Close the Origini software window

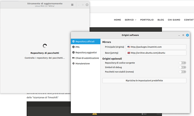click(x=188, y=35)
